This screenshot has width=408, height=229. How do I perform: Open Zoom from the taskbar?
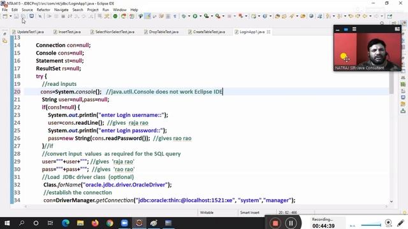click(124, 223)
